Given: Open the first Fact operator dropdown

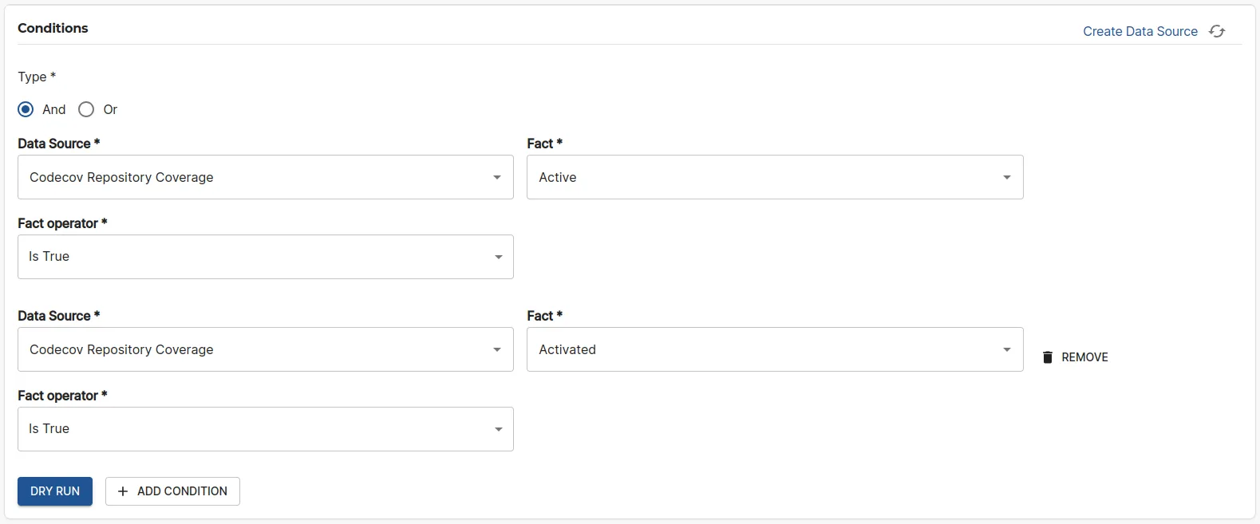Looking at the screenshot, I should pyautogui.click(x=265, y=257).
